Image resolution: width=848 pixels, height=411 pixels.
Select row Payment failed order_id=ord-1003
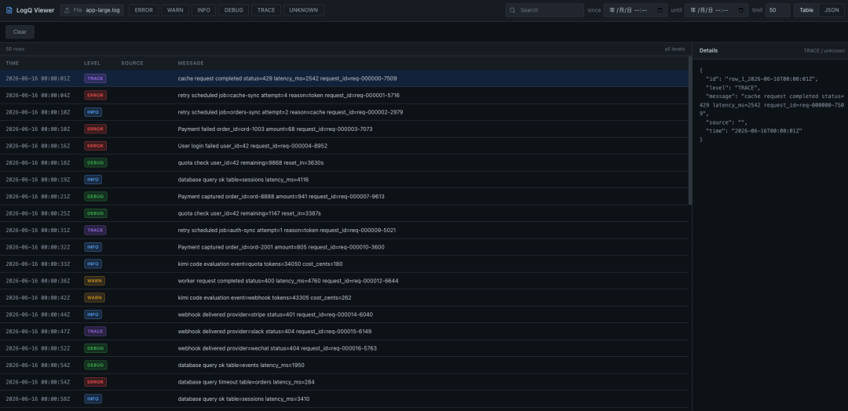tap(344, 129)
